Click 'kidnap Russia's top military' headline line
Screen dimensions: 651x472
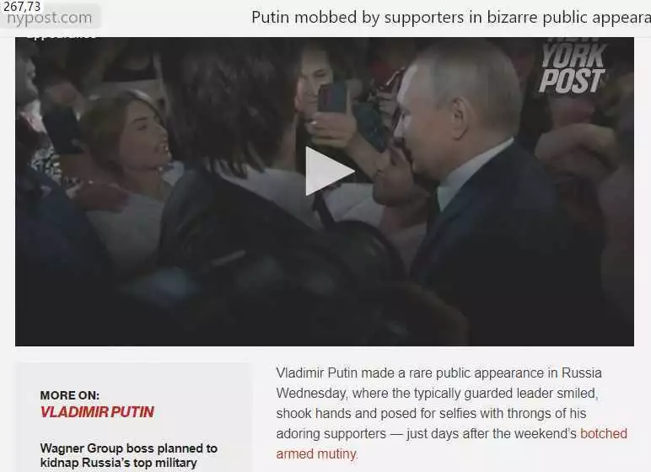[118, 463]
